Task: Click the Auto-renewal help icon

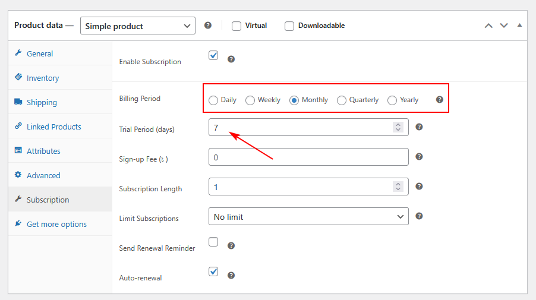Action: click(x=231, y=276)
